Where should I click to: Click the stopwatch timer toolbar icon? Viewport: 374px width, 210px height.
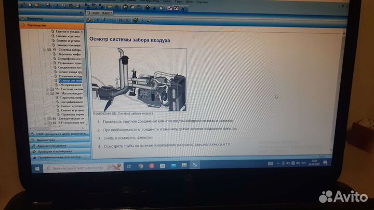[161, 8]
